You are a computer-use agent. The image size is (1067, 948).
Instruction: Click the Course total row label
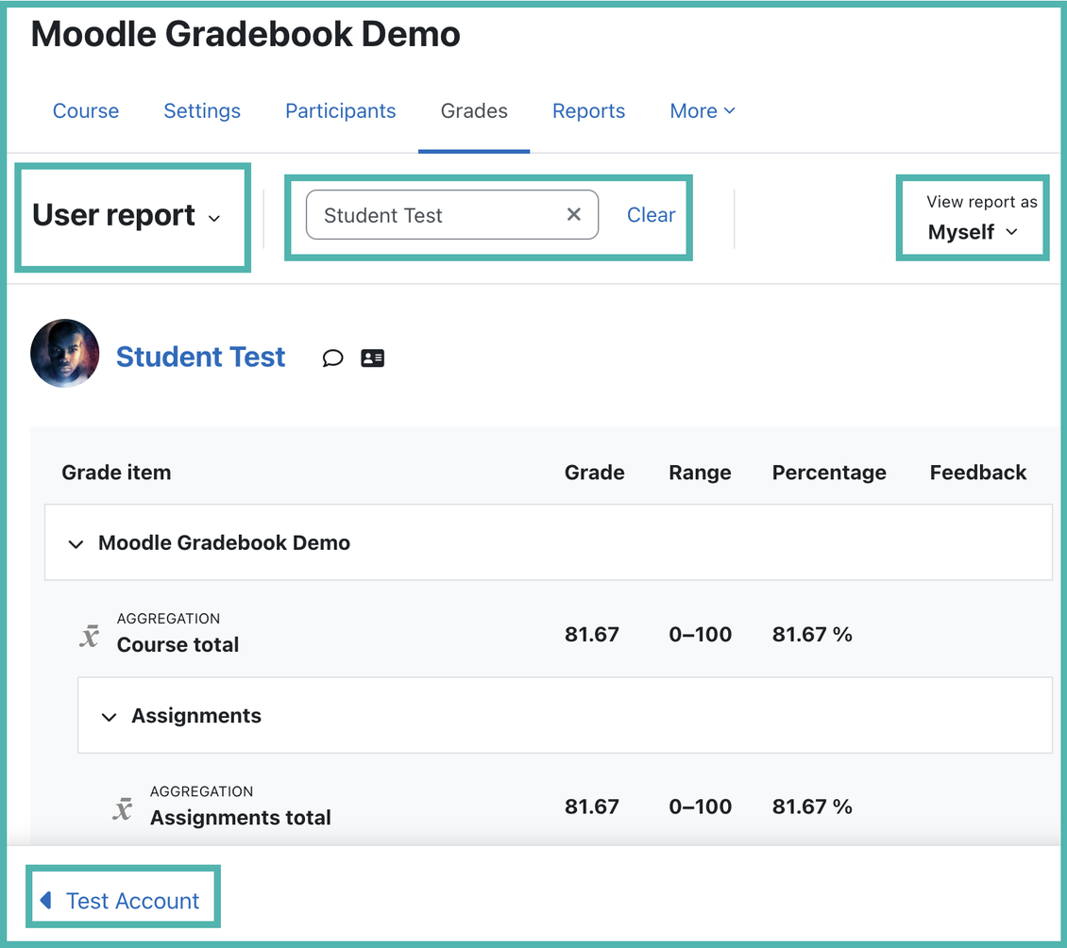click(178, 644)
